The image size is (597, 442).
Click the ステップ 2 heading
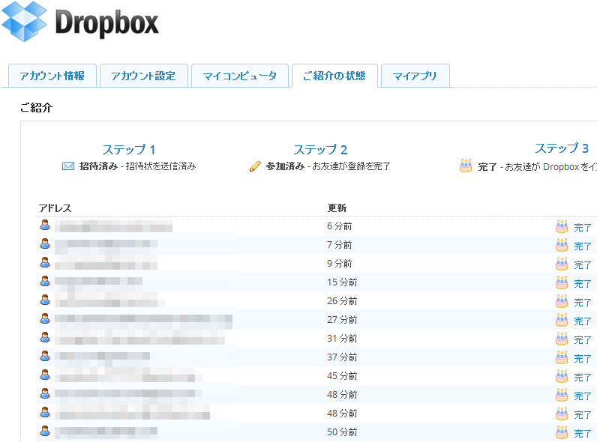point(320,150)
